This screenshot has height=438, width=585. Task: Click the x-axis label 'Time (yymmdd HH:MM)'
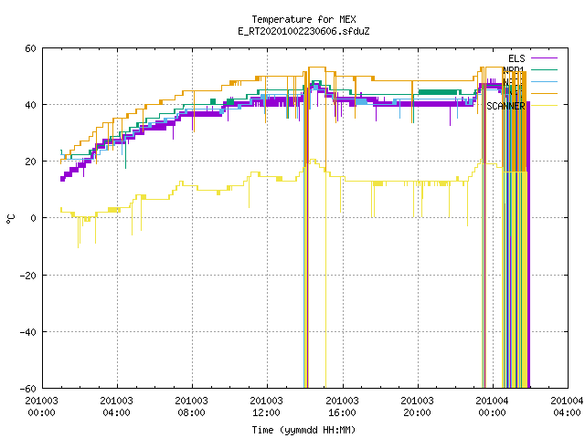coord(303,430)
